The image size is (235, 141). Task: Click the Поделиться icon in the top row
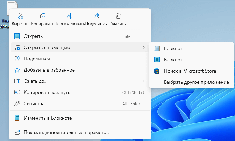coord(97,16)
